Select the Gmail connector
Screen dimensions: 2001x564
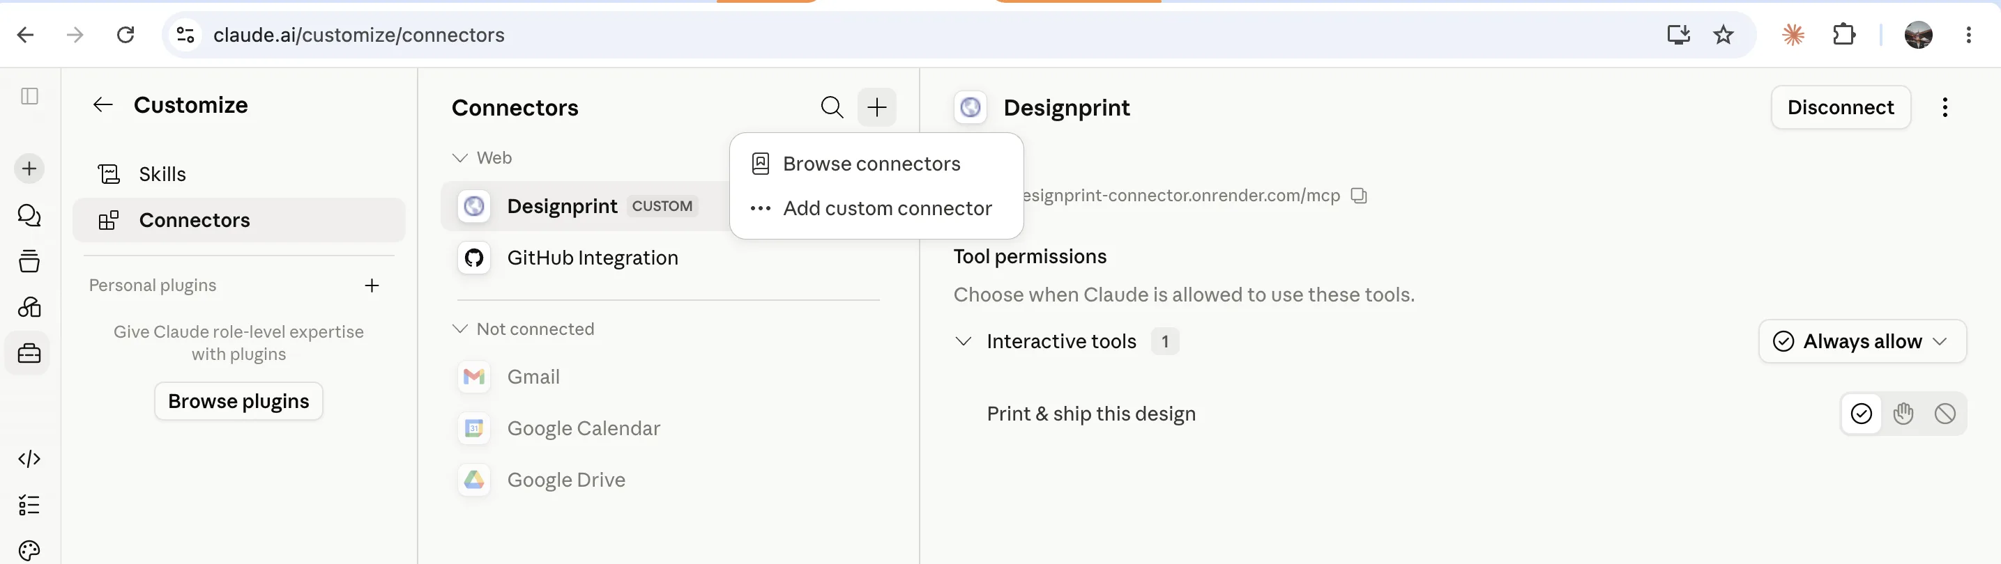668,377
